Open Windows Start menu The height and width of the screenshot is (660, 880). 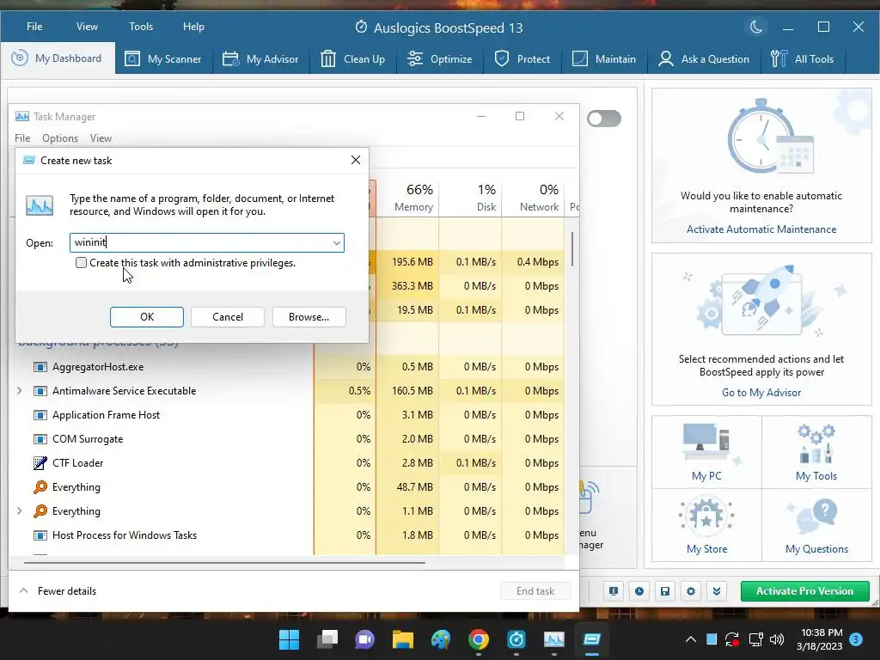pyautogui.click(x=290, y=639)
